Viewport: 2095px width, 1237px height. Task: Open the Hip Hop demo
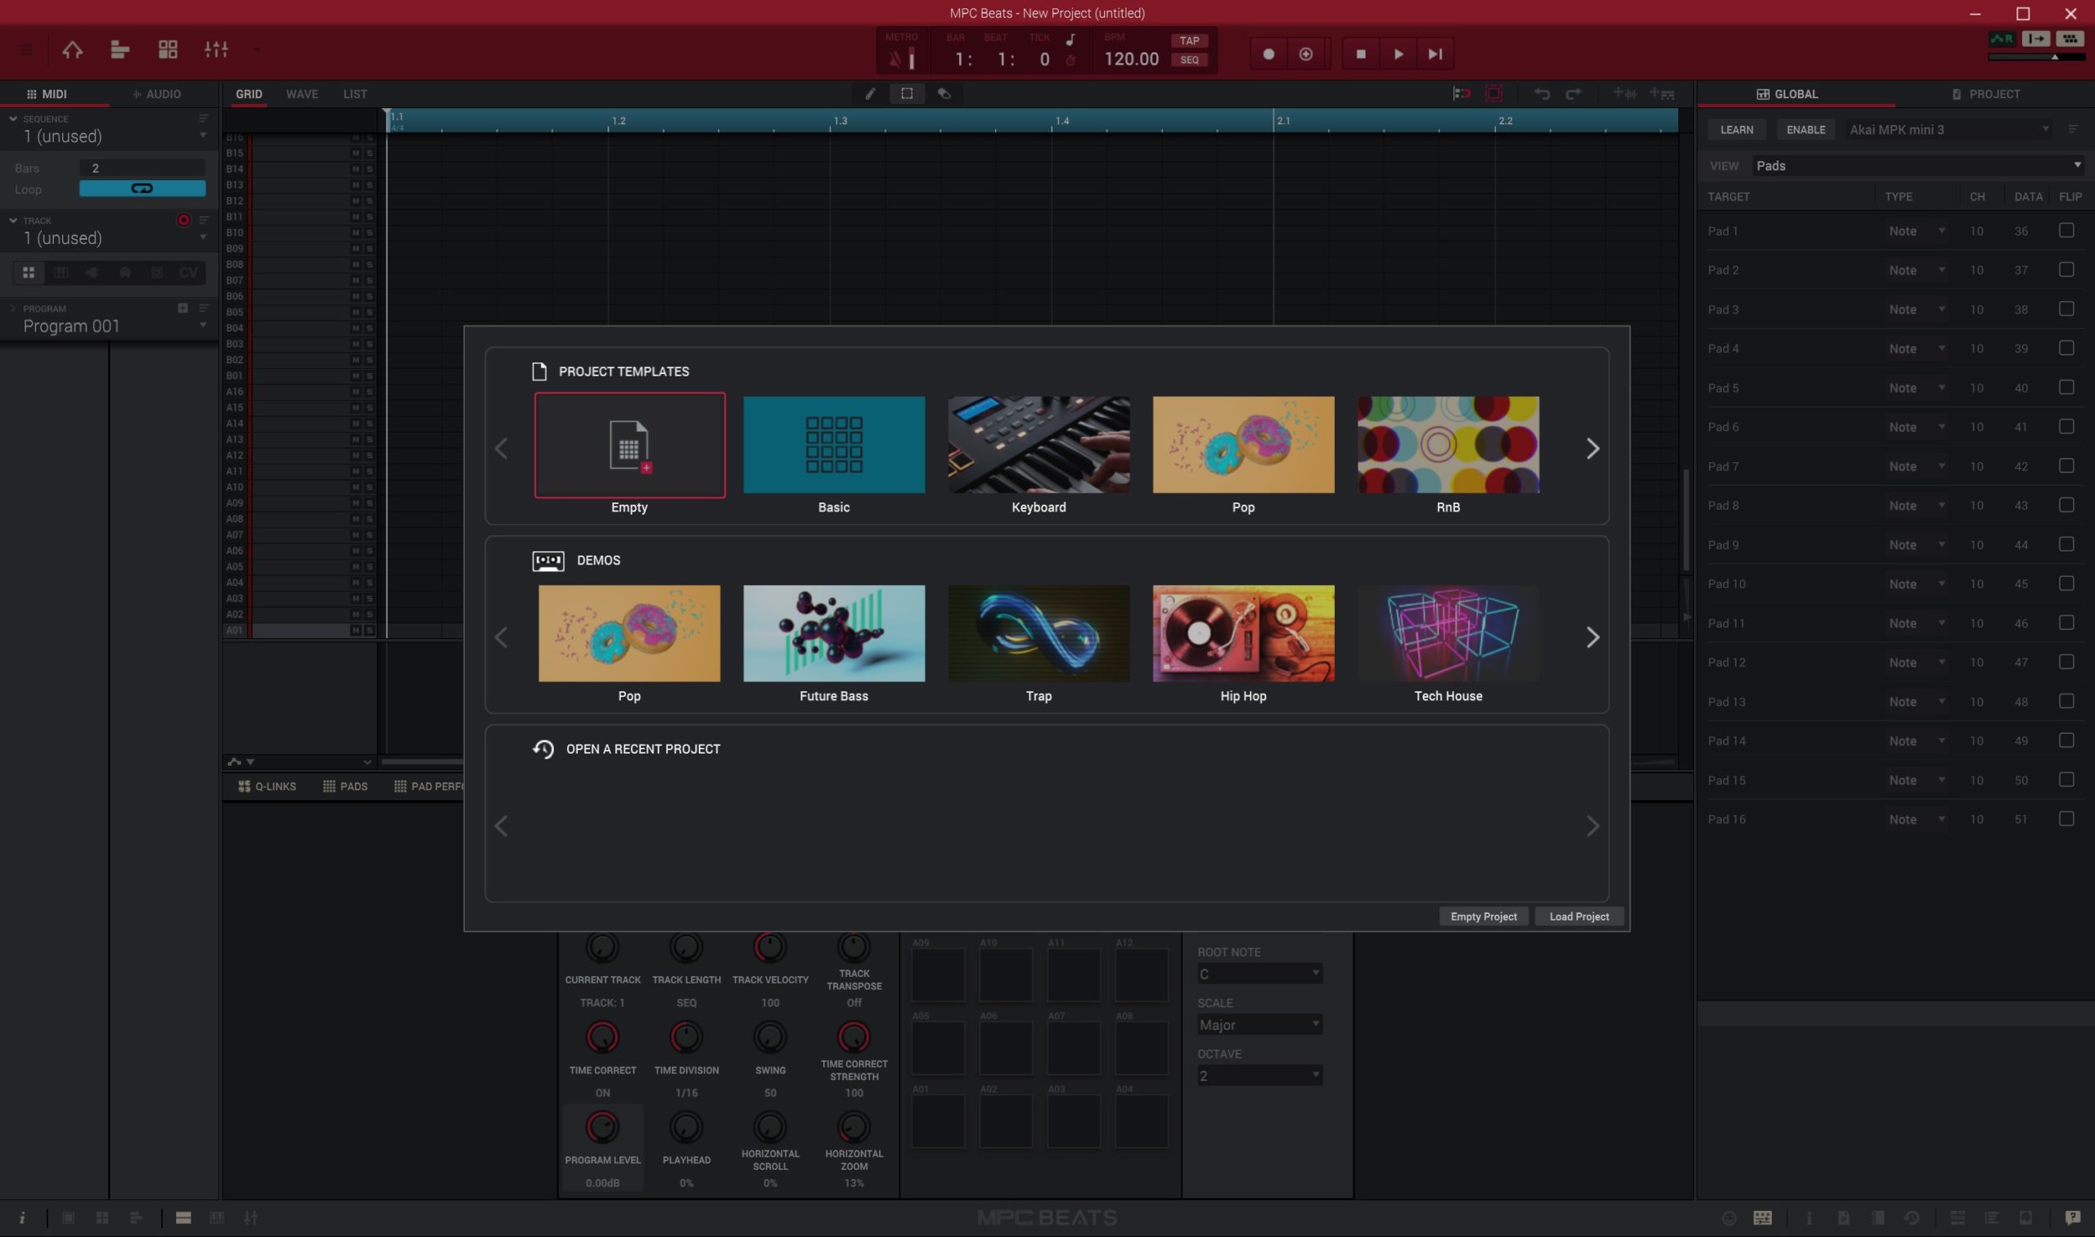click(1243, 633)
